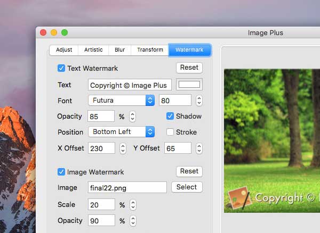Click the Y Offset stepper

click(x=199, y=148)
